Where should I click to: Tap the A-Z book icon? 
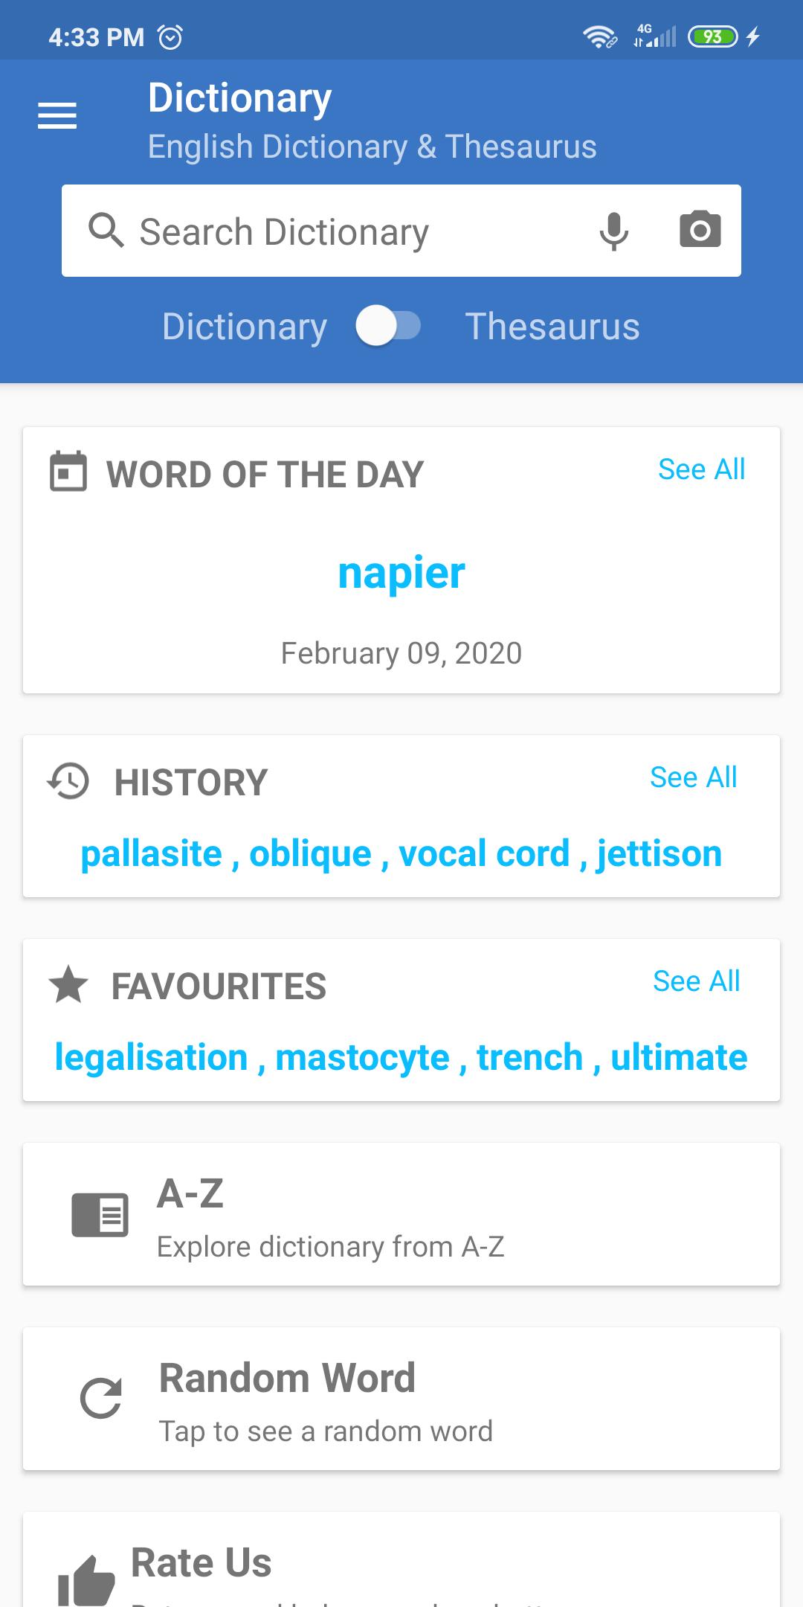[100, 1215]
